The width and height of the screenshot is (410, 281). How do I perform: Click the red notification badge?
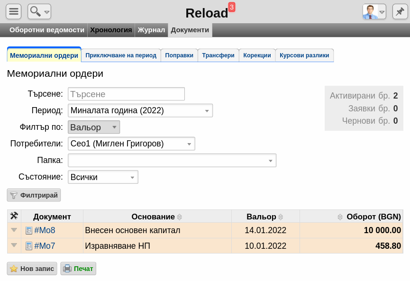pyautogui.click(x=232, y=7)
